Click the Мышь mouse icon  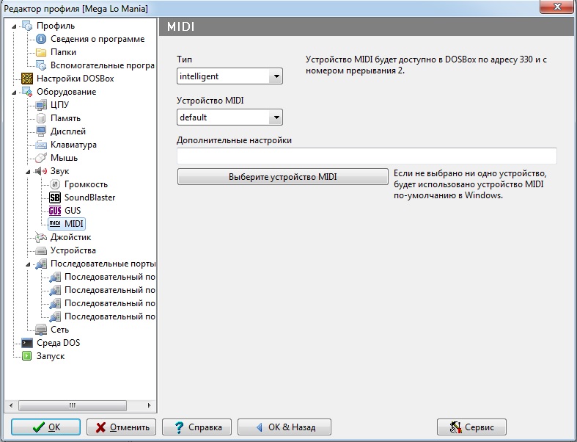coord(41,158)
